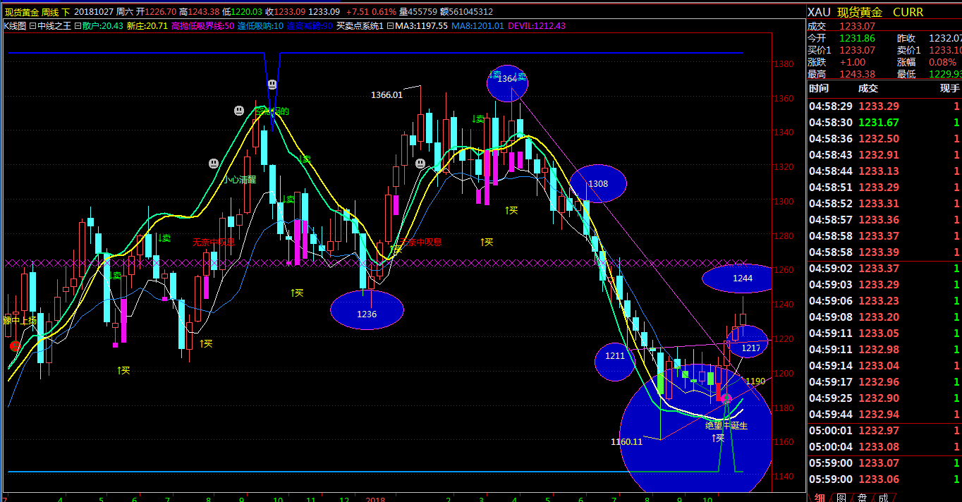The image size is (962, 502).
Task: Toggle the box before 散户 indicator
Action: pos(78,26)
